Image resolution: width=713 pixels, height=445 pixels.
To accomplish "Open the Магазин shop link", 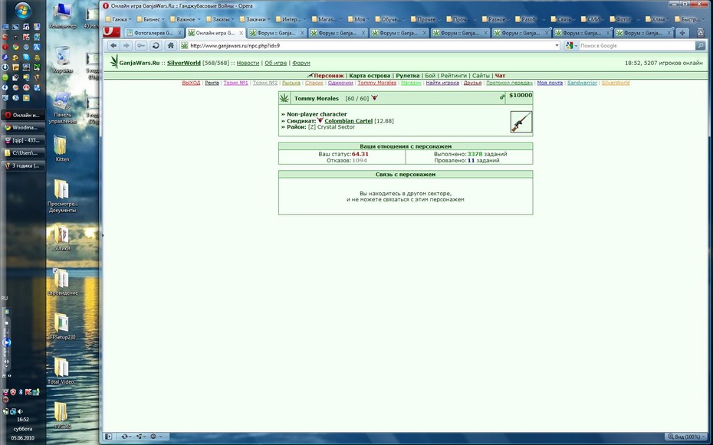I will (411, 83).
